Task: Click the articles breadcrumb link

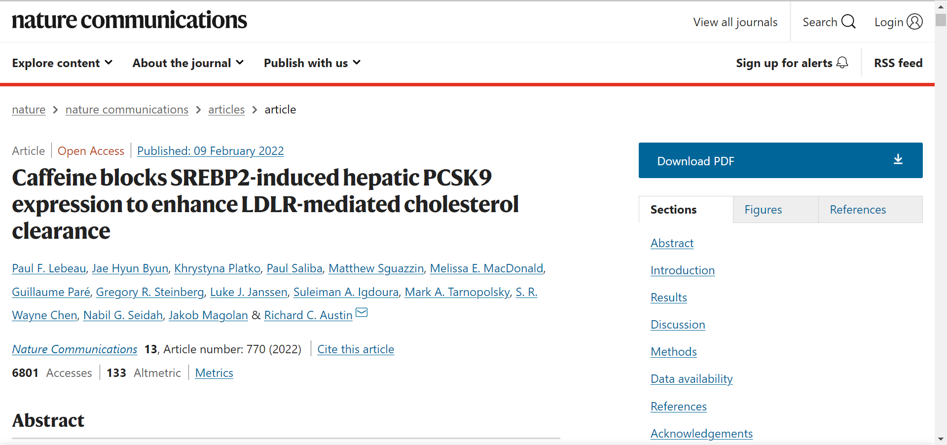Action: click(226, 110)
